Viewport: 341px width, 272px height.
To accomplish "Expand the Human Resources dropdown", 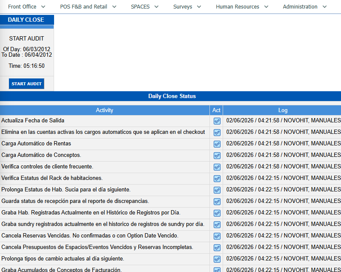I will tap(242, 7).
